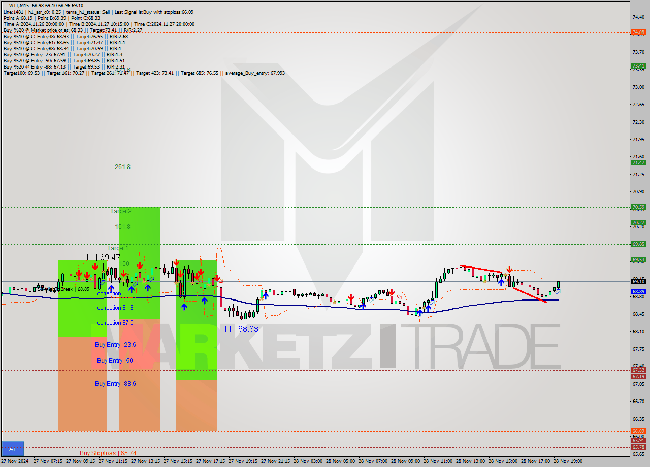650x467 pixels.
Task: Click the 70.90 price scale value
Action: [x=638, y=191]
